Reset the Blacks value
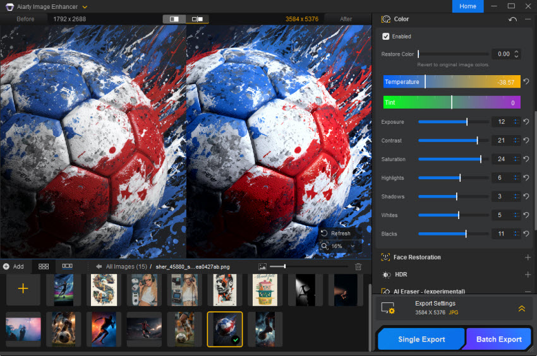Image resolution: width=537 pixels, height=356 pixels. point(526,234)
